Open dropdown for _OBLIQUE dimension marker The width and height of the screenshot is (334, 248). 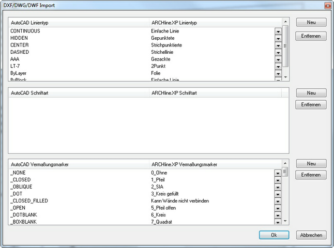(278, 188)
